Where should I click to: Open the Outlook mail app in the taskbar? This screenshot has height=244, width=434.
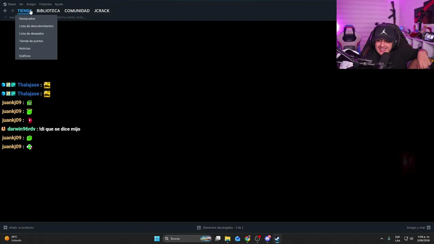pos(237,239)
